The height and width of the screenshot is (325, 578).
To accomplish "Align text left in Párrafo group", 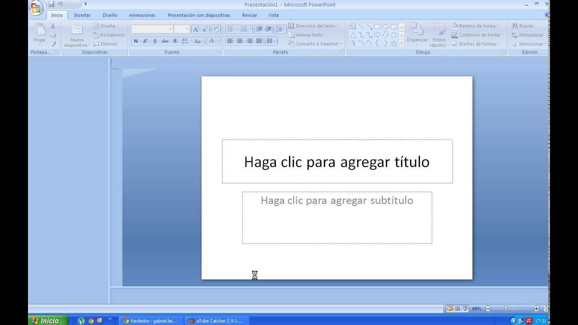I will point(230,41).
